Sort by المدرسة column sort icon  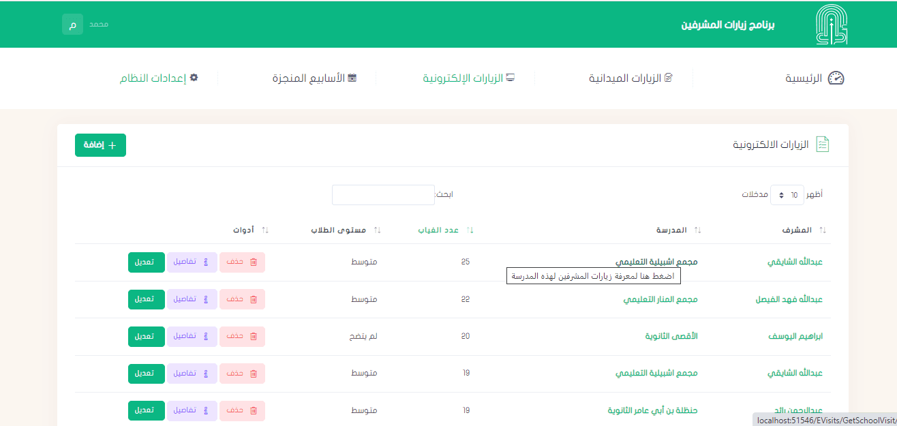pyautogui.click(x=697, y=230)
